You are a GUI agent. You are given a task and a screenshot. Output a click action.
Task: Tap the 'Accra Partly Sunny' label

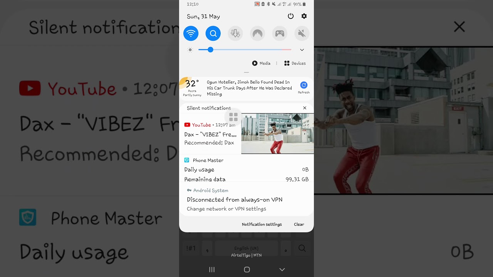coord(192,93)
